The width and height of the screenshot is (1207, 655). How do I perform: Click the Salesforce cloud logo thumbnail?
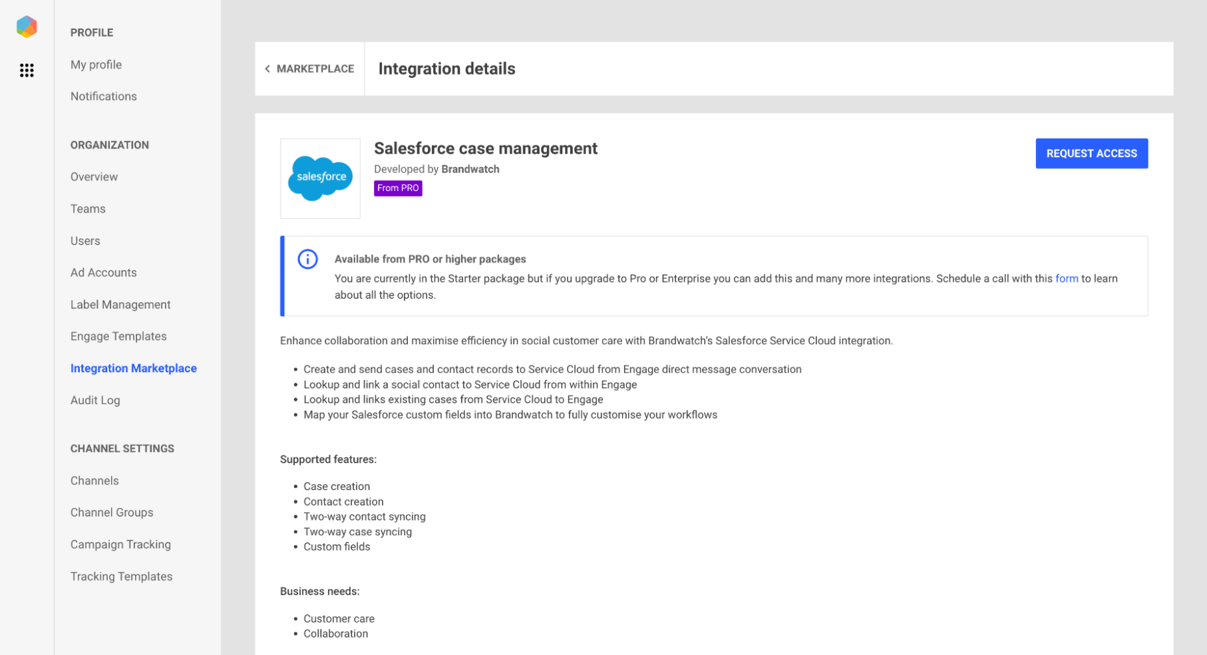pyautogui.click(x=320, y=178)
